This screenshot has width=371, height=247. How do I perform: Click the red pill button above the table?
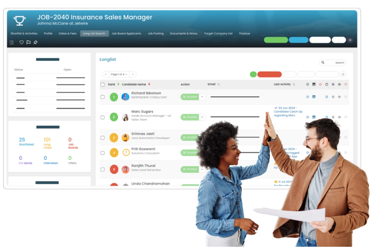tap(269, 74)
